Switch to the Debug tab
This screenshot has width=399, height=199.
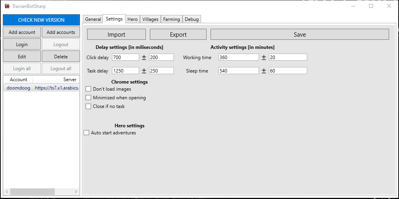192,19
